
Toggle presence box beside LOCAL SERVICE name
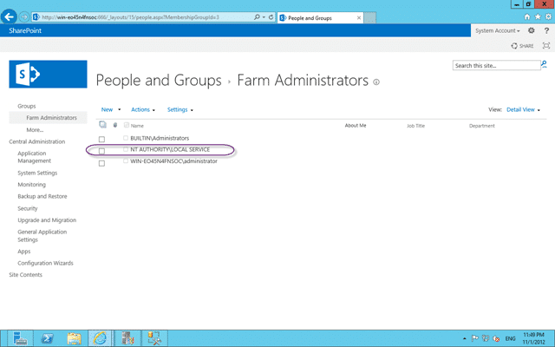click(x=126, y=149)
